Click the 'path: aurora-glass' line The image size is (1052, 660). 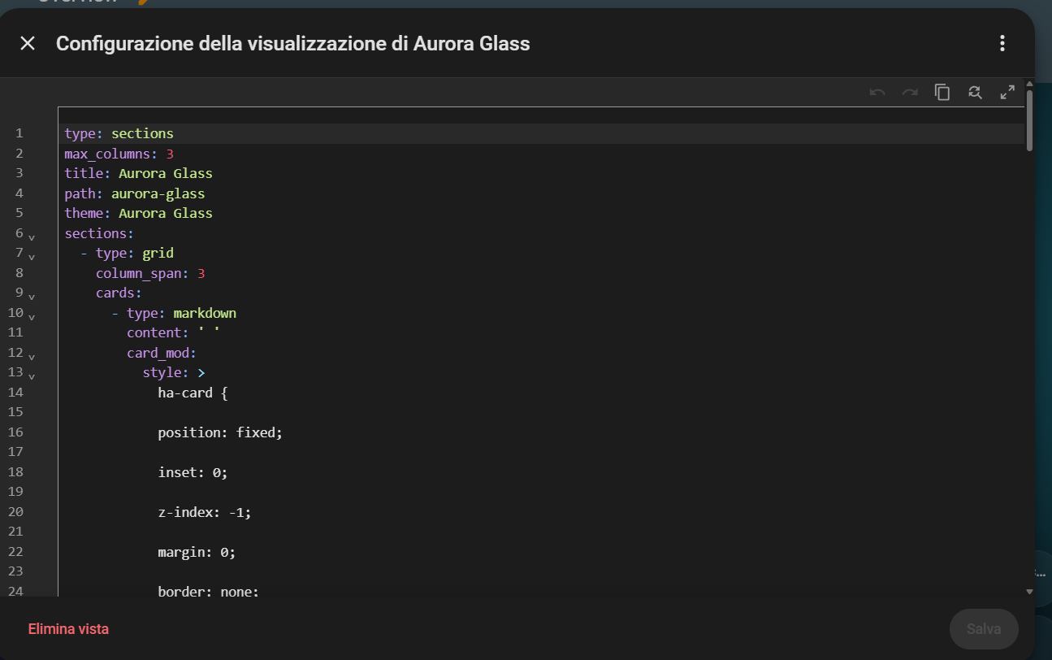[x=135, y=193]
